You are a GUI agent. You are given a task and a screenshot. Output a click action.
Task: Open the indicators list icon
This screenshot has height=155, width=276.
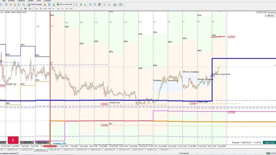click(115, 5)
